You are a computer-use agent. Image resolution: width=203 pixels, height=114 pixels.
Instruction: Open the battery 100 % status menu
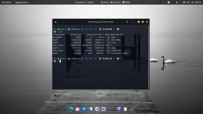click(x=196, y=2)
